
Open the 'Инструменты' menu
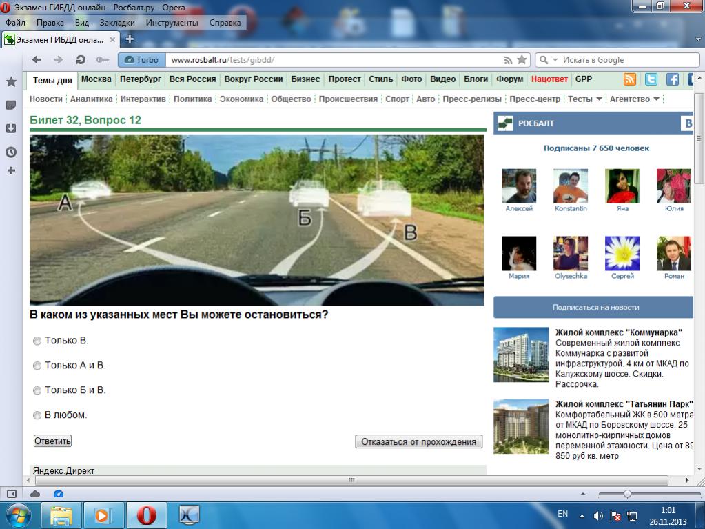coord(172,23)
